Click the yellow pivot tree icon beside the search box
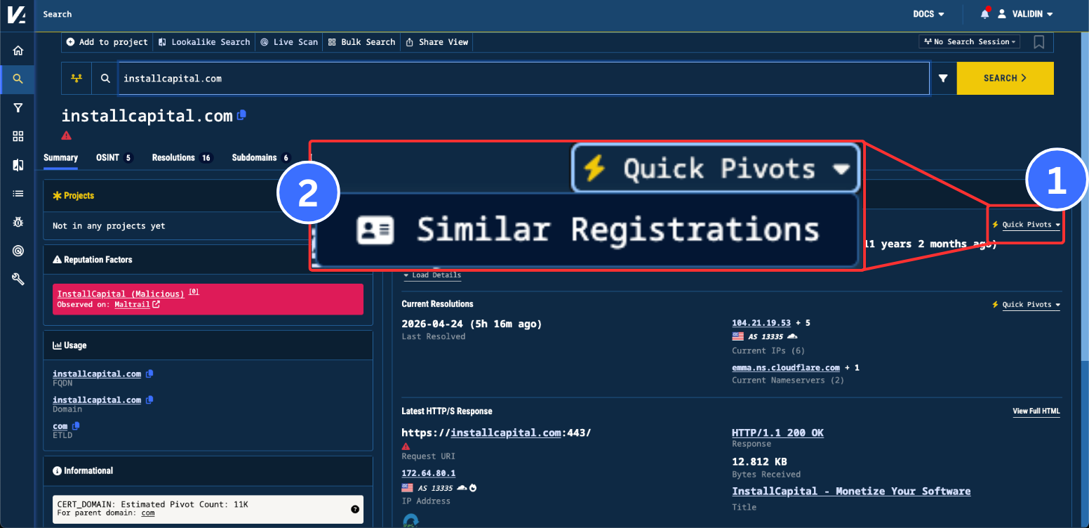Viewport: 1089px width, 528px height. [x=76, y=78]
